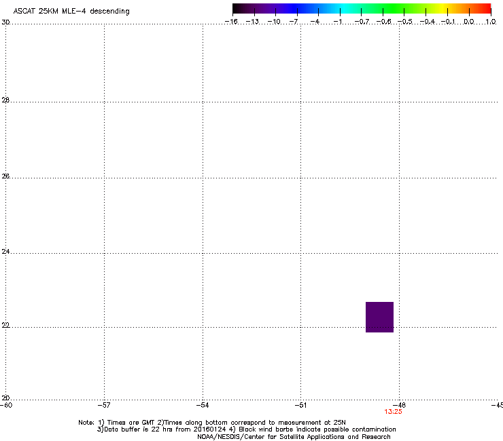Click the color bar gradient legend

click(362, 8)
